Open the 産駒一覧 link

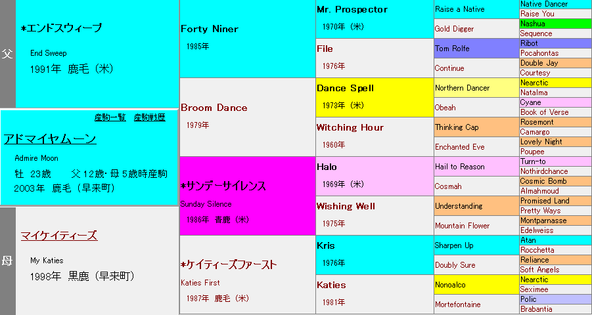click(x=110, y=117)
